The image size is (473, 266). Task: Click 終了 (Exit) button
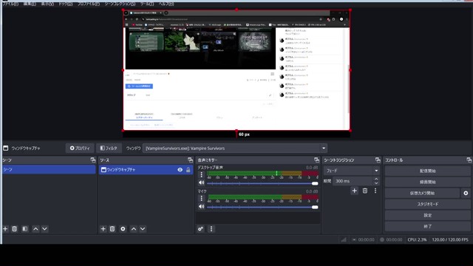click(428, 226)
